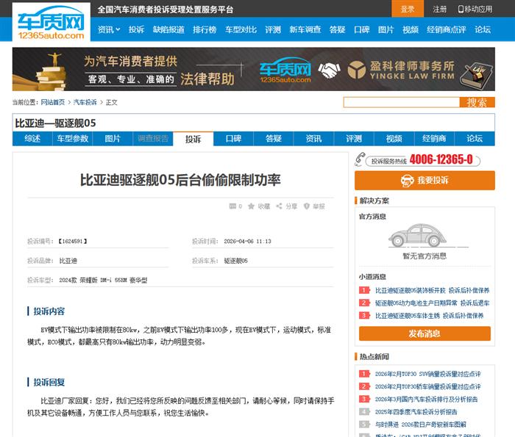Click the complaint hotline phone icon
515x437 pixels.
[360, 159]
